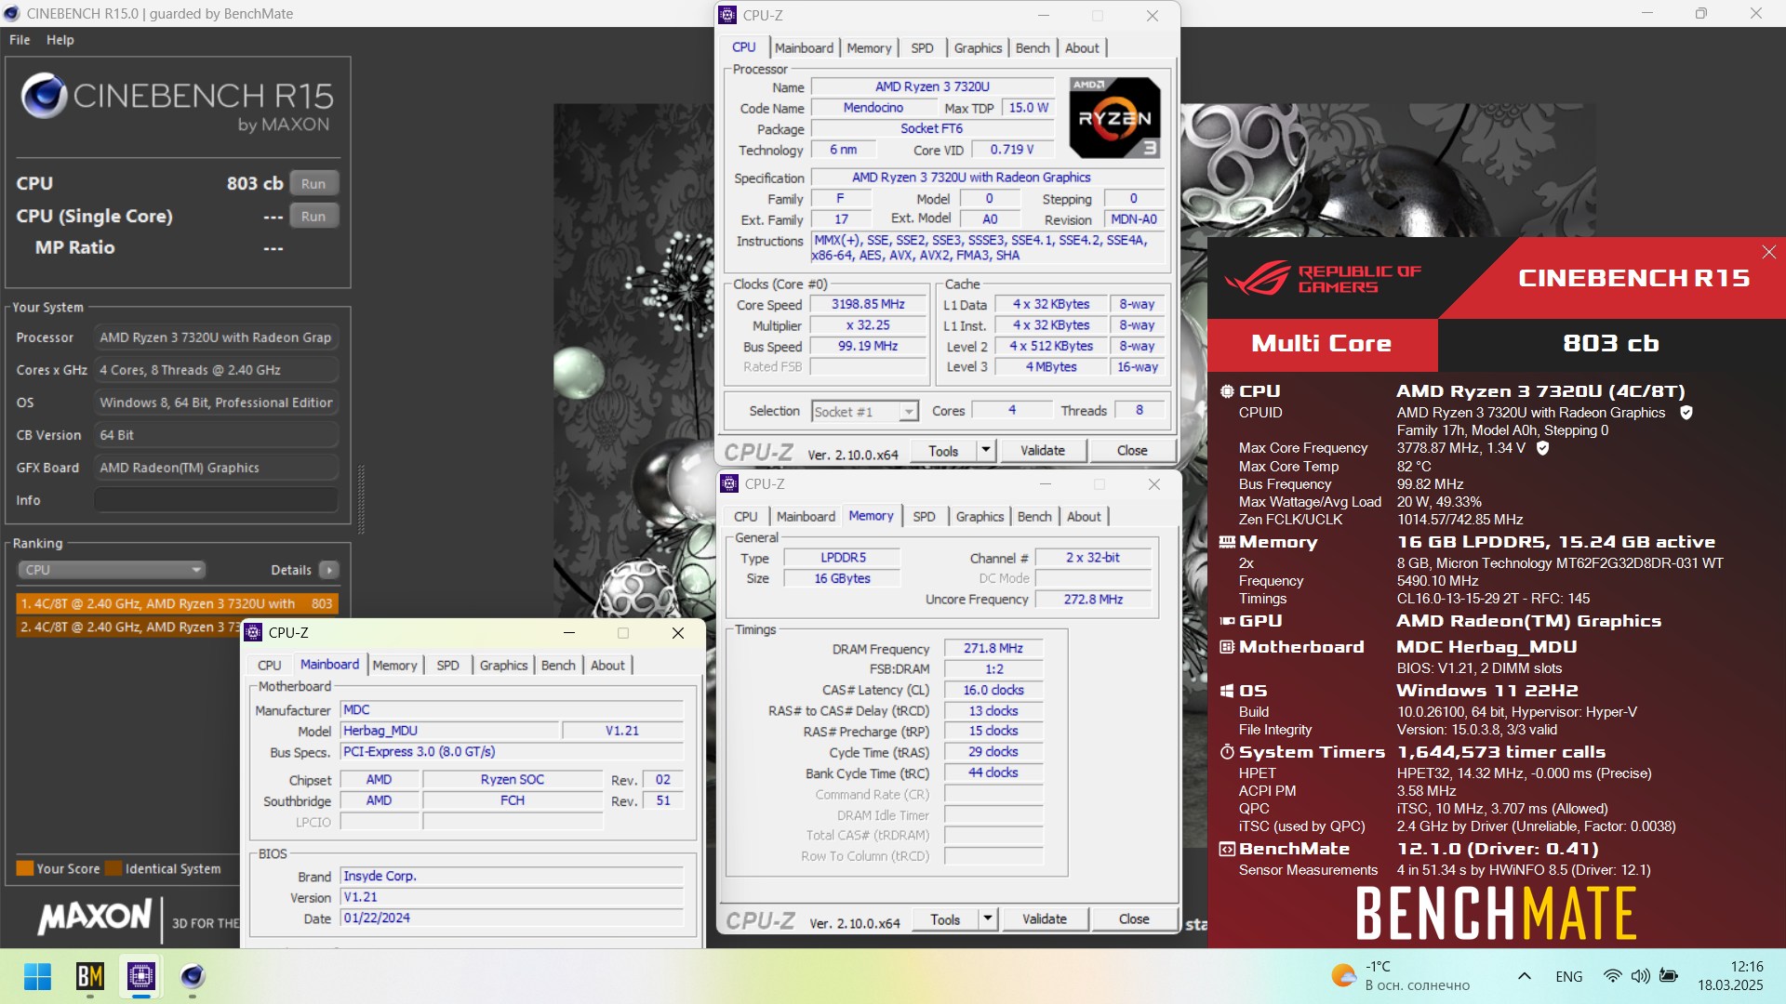Screen dimensions: 1786x1004
Task: Click the BenchMate OS Windows icon
Action: tap(1227, 691)
